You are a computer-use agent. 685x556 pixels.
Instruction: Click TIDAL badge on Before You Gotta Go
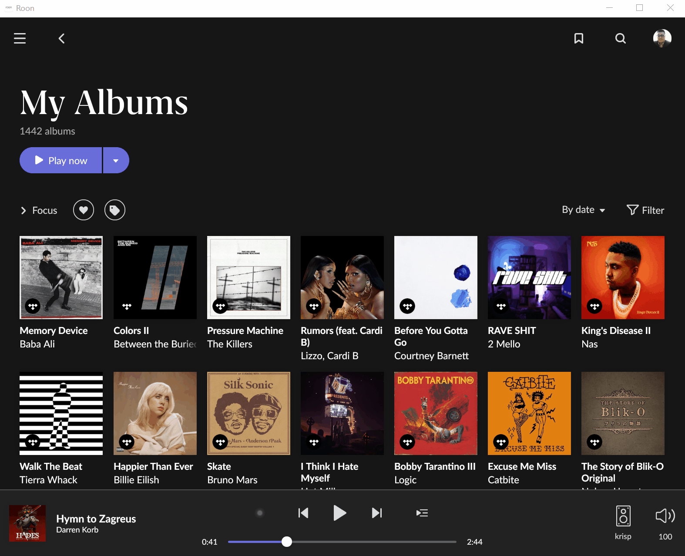[407, 306]
